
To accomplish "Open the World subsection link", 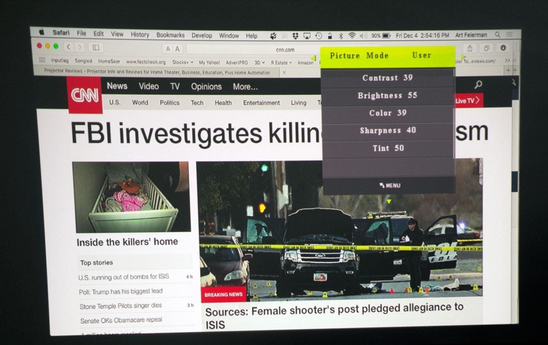I will pyautogui.click(x=140, y=102).
